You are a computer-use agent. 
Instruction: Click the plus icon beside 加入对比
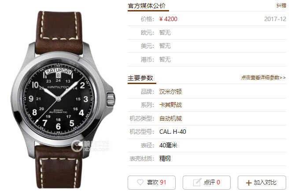[248, 183]
